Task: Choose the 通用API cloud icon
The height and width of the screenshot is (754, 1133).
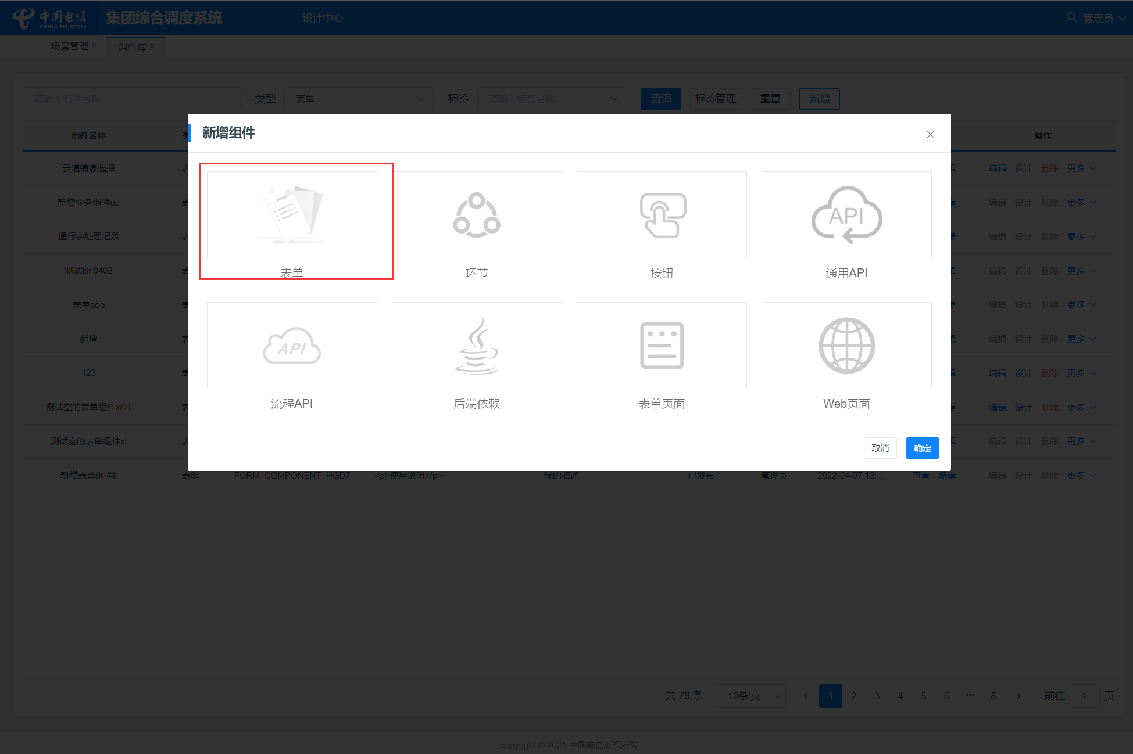Action: pos(846,215)
